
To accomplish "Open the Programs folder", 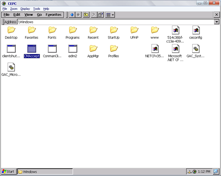I will 73,33.
